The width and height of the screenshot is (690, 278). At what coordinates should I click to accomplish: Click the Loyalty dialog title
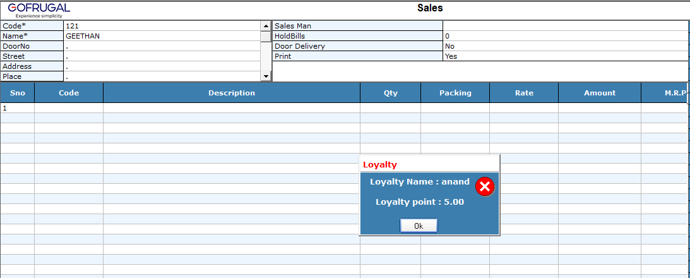click(380, 165)
